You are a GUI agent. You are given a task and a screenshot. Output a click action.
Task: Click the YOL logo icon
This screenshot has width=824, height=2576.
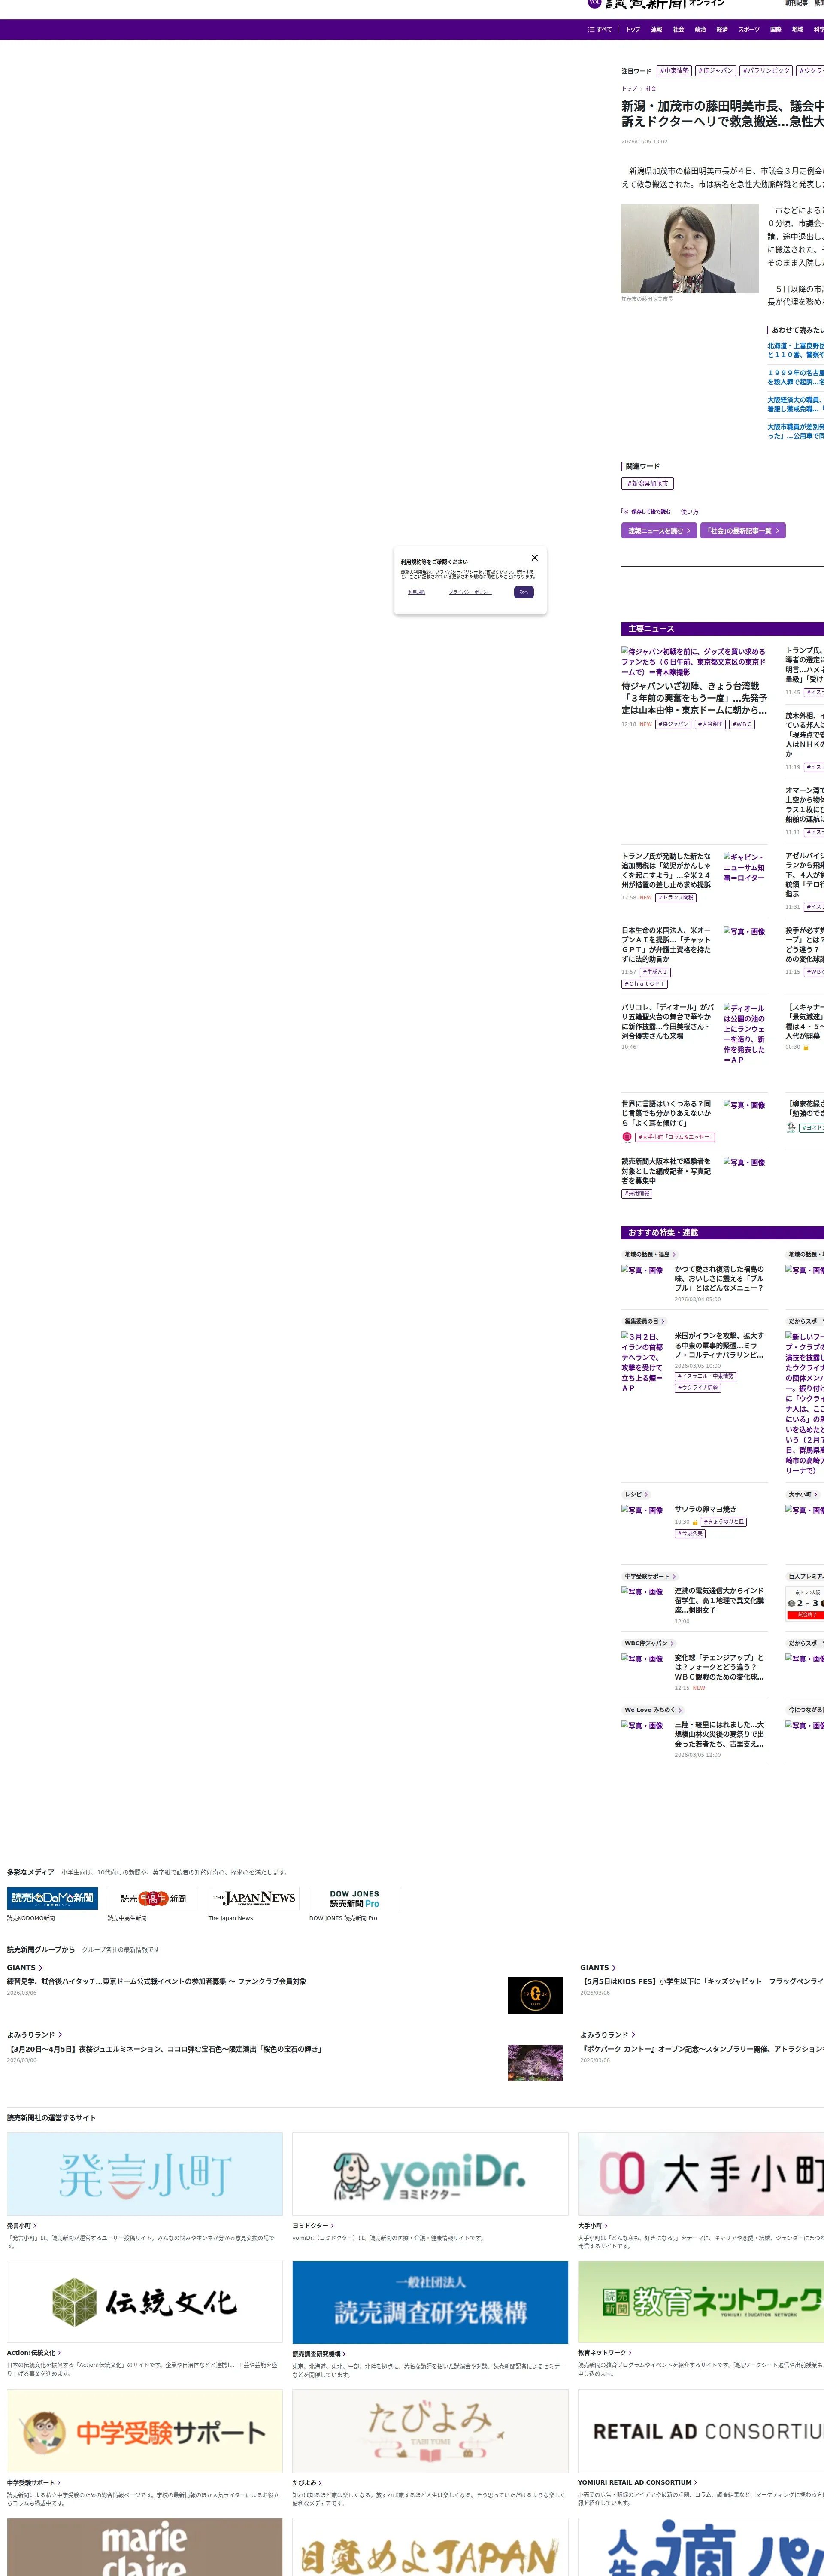594,3
